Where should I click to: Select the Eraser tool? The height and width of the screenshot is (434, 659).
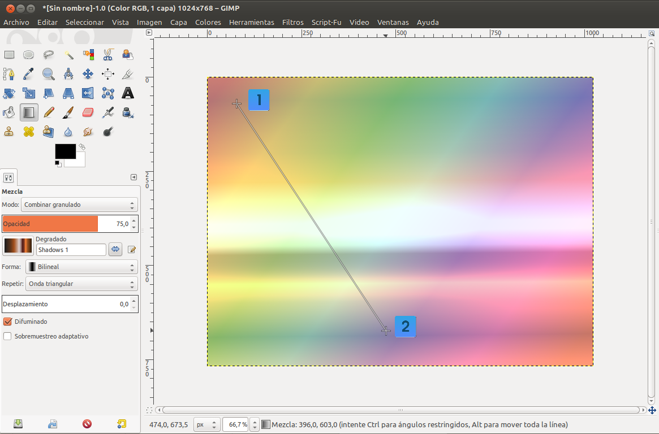pos(88,112)
